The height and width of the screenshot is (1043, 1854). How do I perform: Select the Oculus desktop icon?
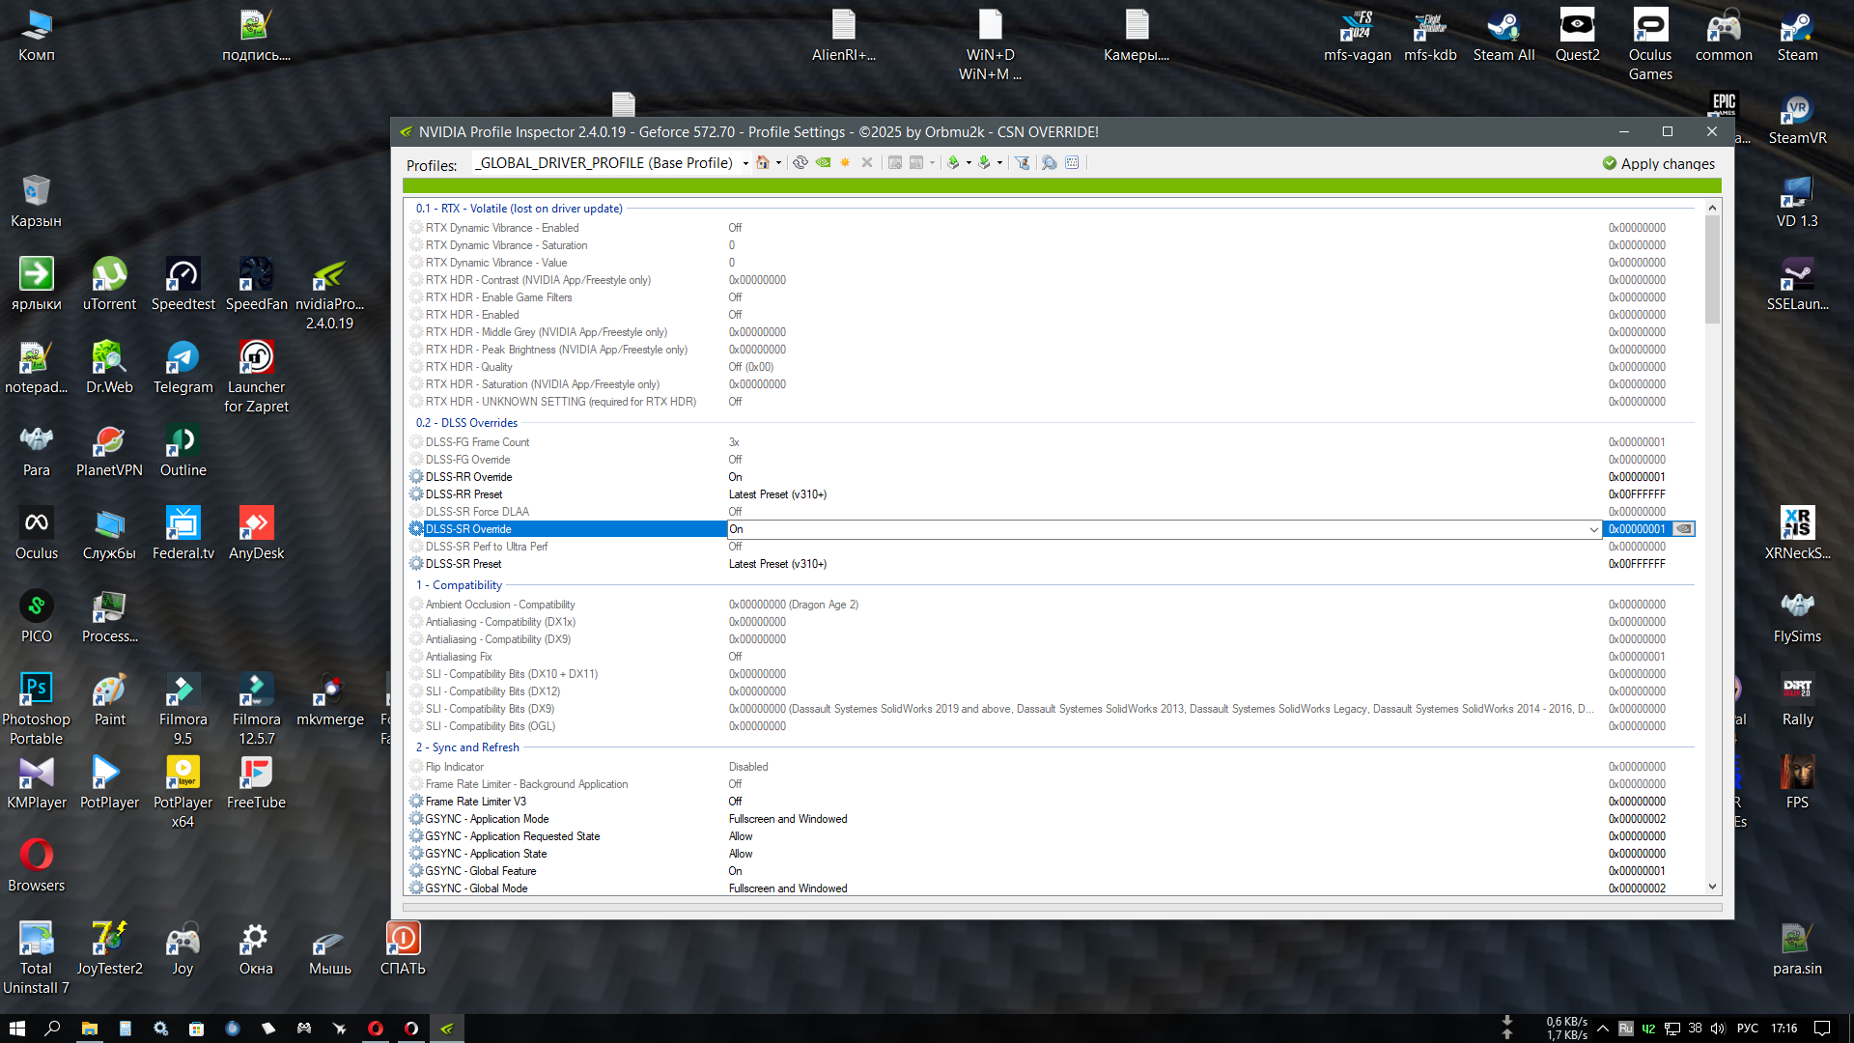36,534
